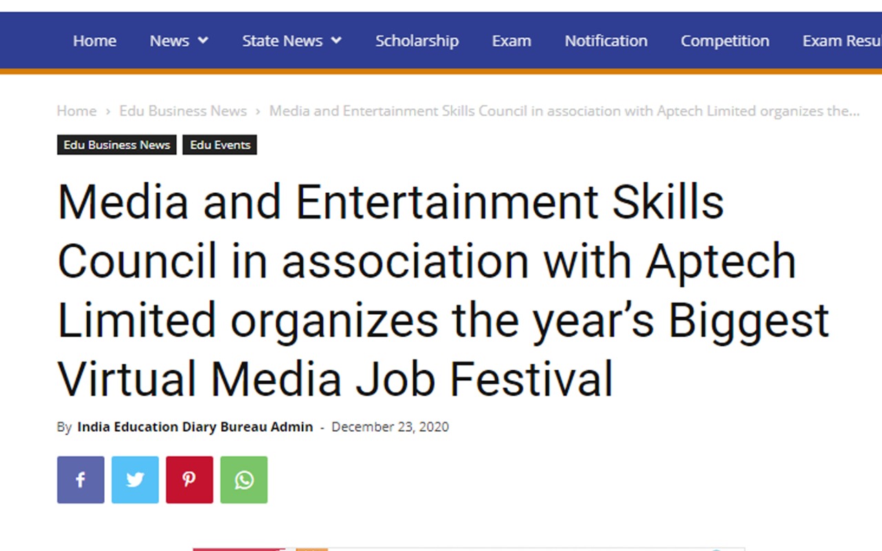Image resolution: width=882 pixels, height=551 pixels.
Task: Open the Competition menu item
Action: point(725,41)
